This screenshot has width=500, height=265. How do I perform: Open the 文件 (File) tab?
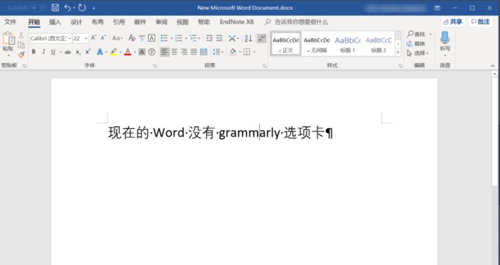click(x=10, y=22)
